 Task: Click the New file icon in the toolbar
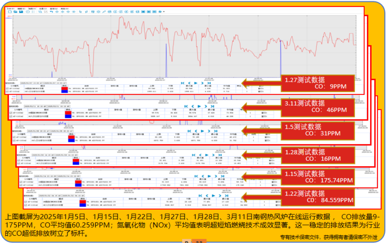10,12
